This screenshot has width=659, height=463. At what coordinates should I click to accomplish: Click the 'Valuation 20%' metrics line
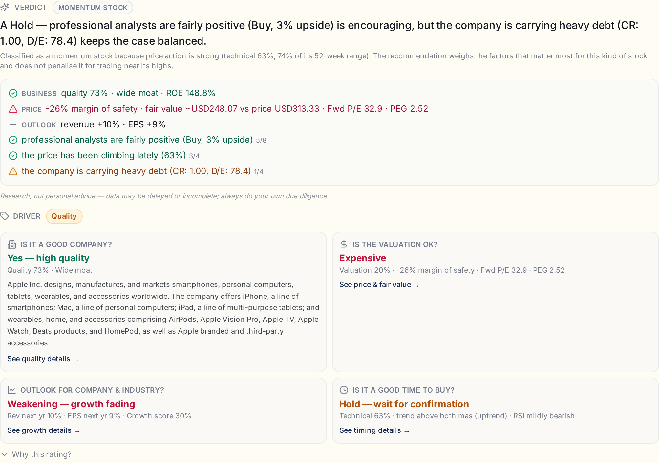click(452, 270)
